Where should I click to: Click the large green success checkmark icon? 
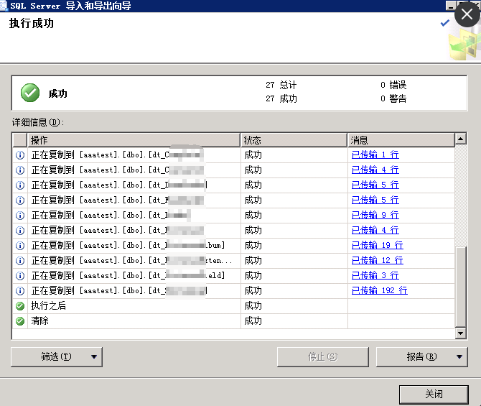[x=30, y=92]
